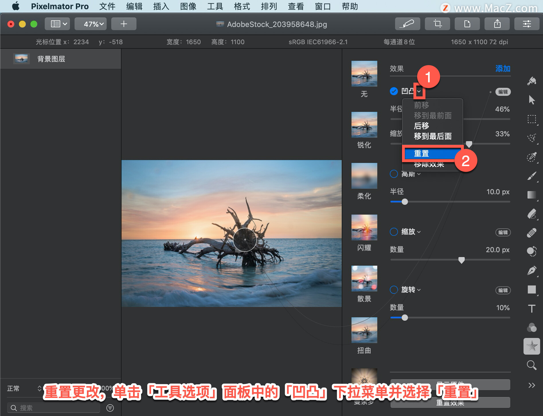Open the layer filter icon near search
543x416 pixels.
pyautogui.click(x=110, y=408)
